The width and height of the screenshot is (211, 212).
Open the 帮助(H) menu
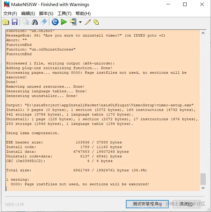coord(83,13)
